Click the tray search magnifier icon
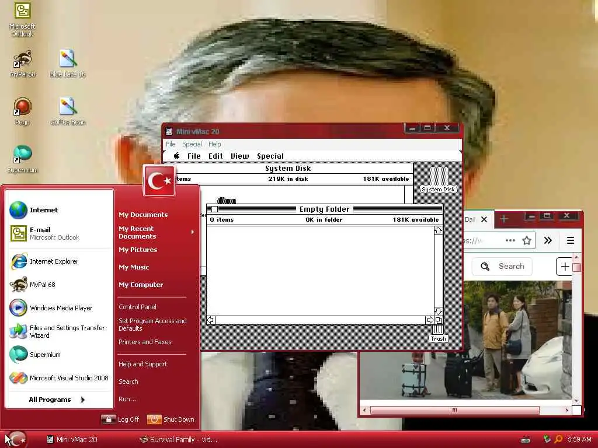This screenshot has height=448, width=598. click(558, 439)
